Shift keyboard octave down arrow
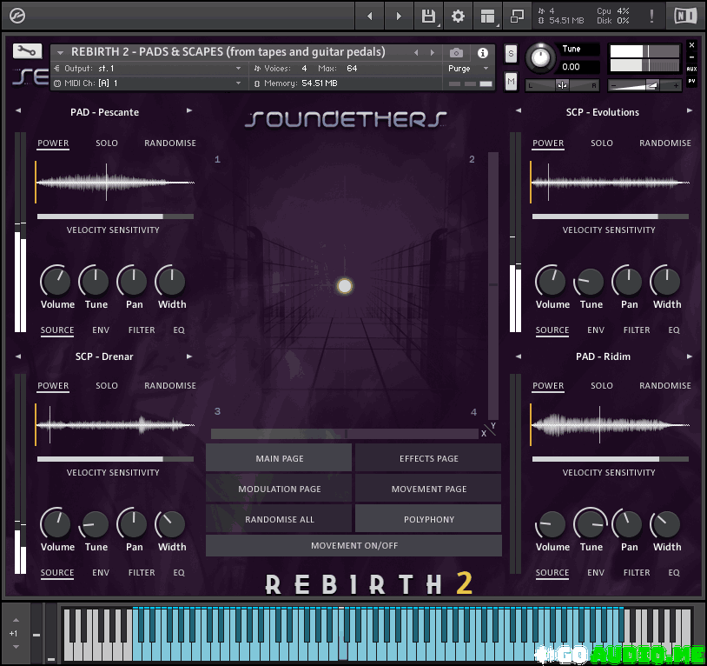707x666 pixels. (16, 647)
